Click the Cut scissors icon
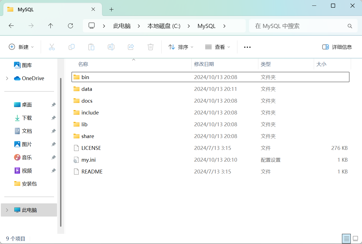The width and height of the screenshot is (362, 244). (x=52, y=47)
